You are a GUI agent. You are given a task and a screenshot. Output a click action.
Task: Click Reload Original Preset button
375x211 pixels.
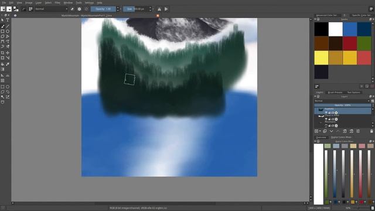86,9
